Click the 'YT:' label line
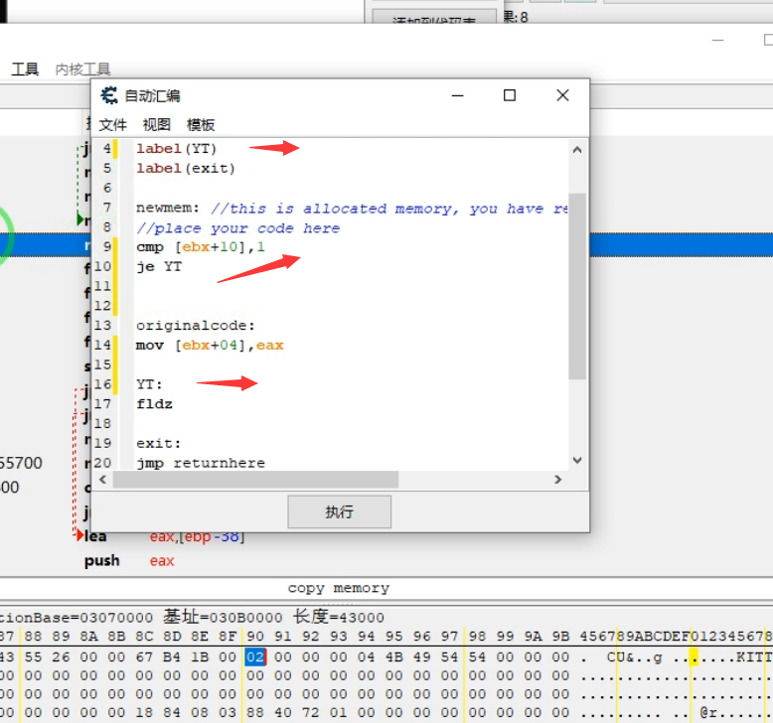Screen dimensions: 773x723 [x=149, y=384]
